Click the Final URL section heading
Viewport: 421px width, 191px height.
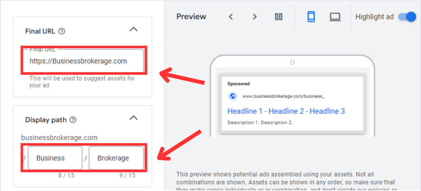(x=40, y=32)
